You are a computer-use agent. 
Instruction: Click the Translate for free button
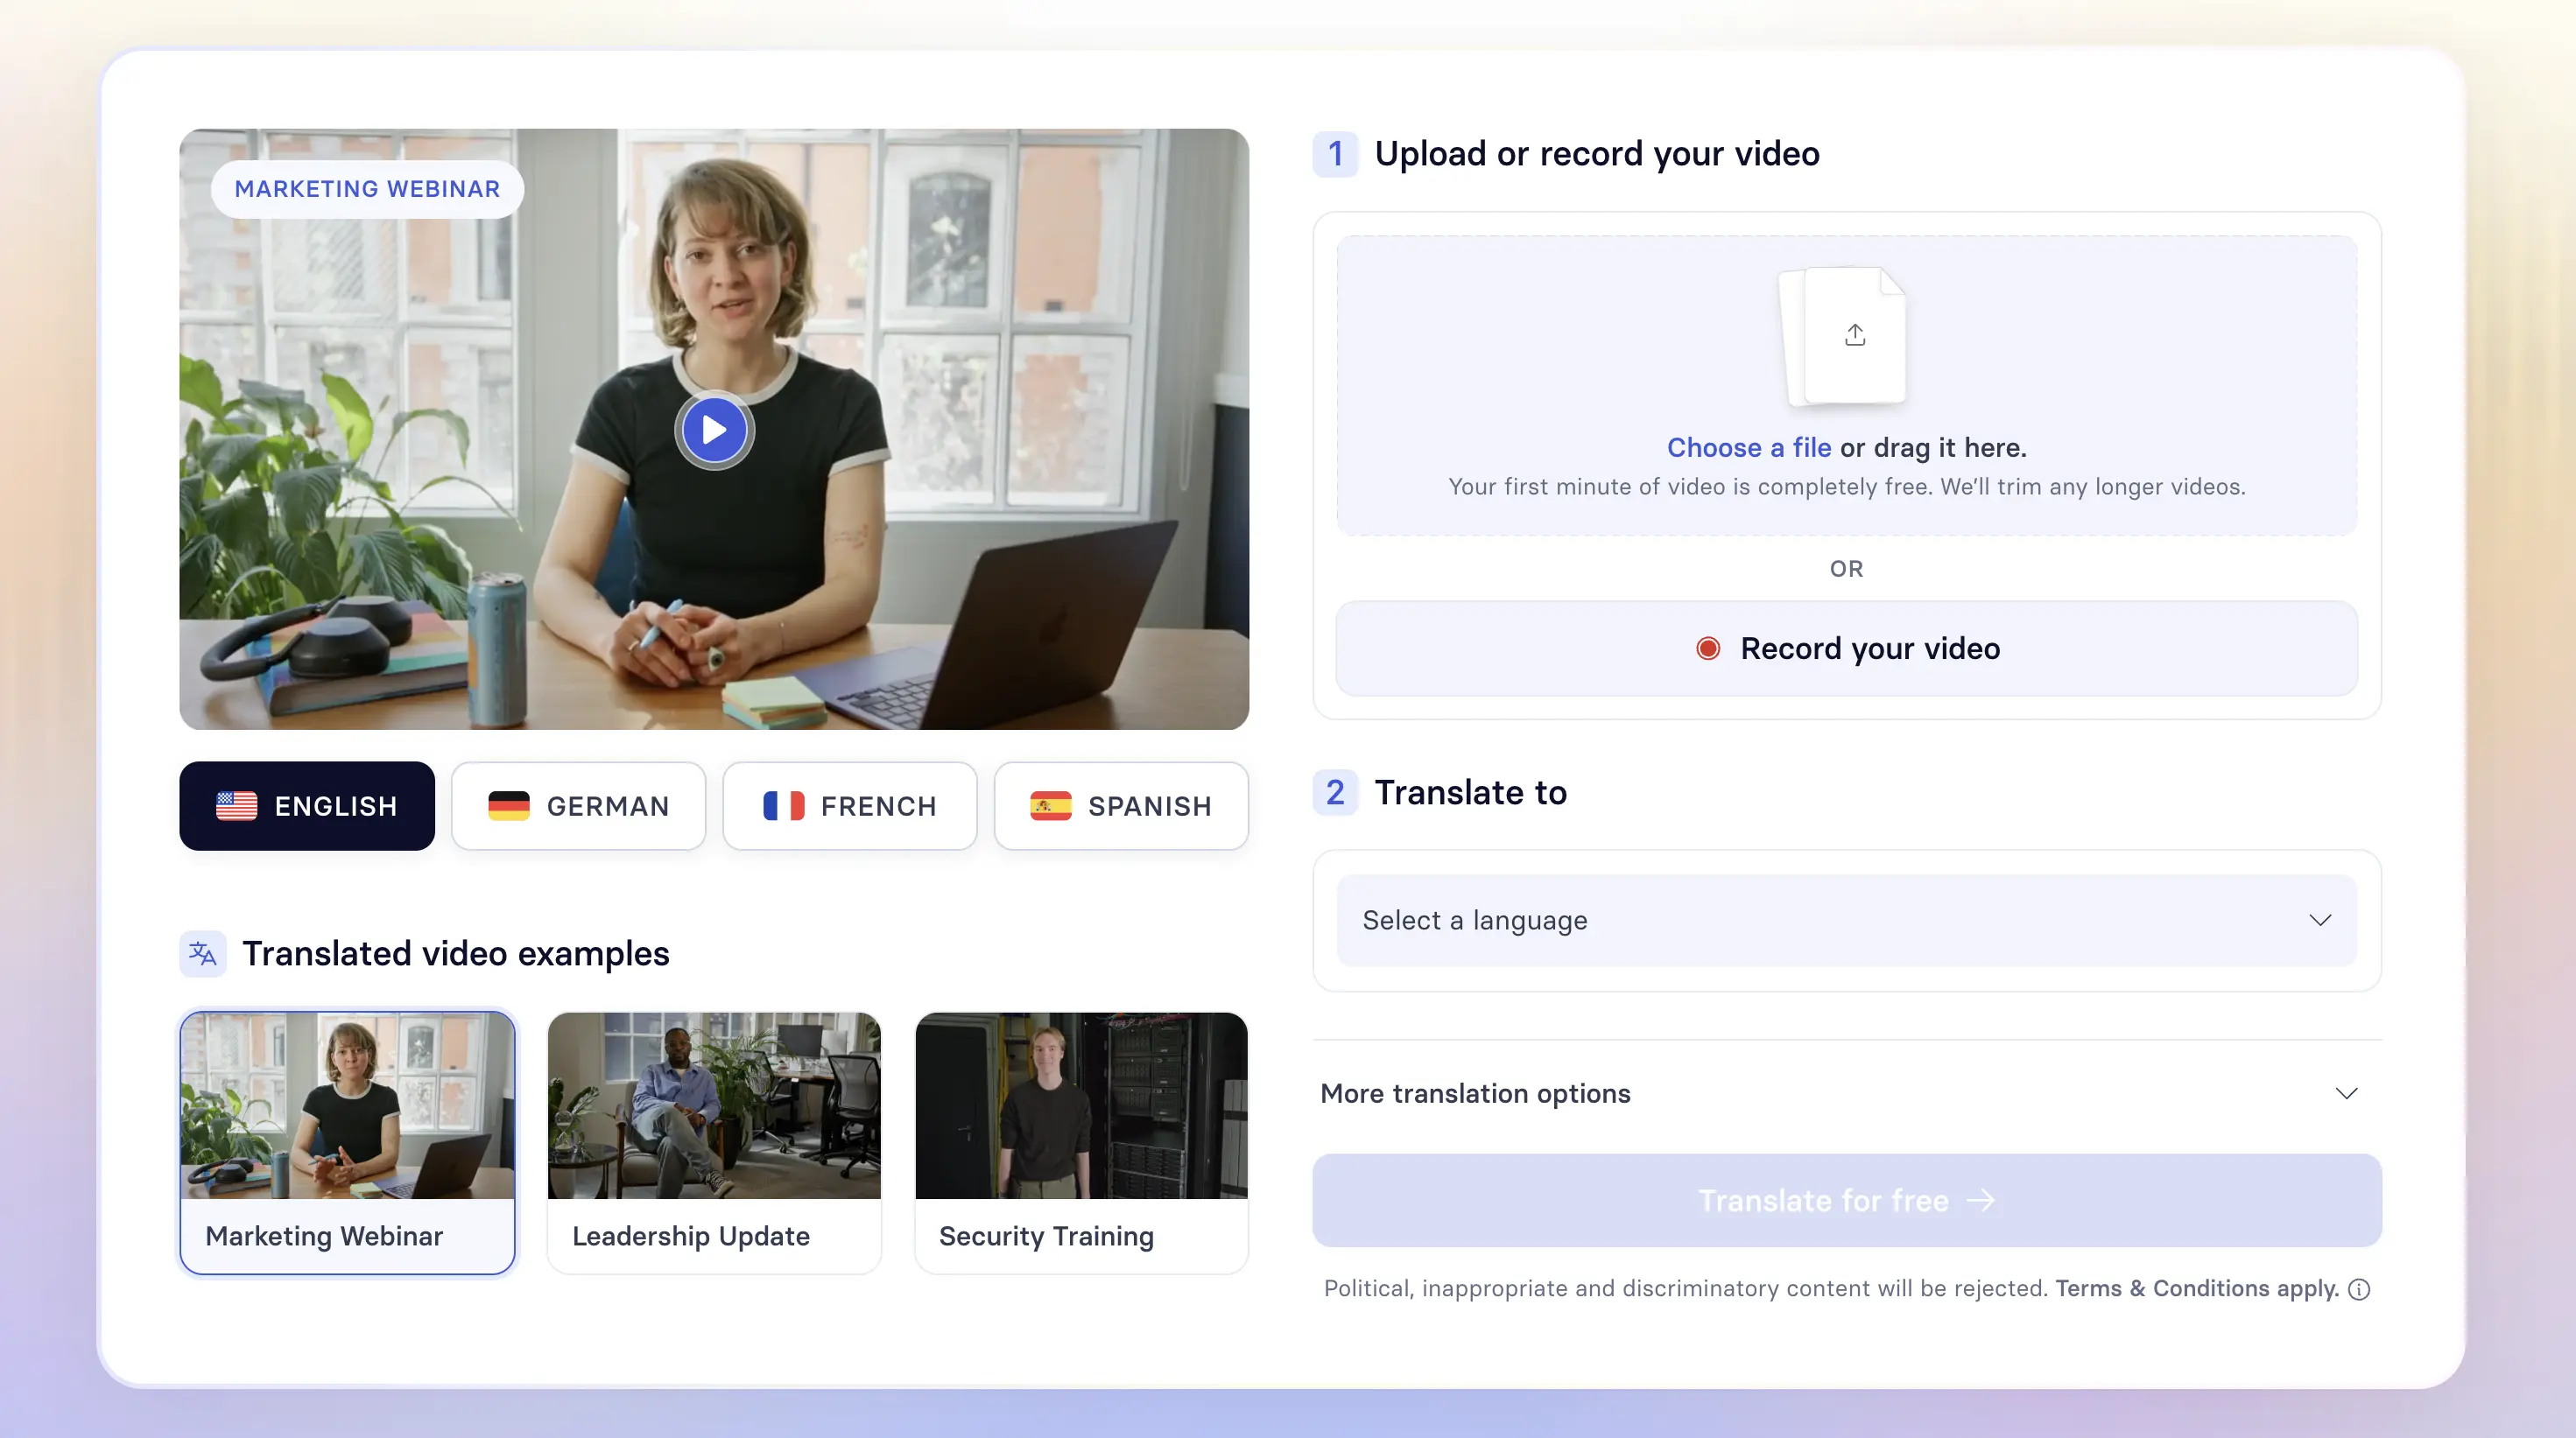point(1845,1200)
